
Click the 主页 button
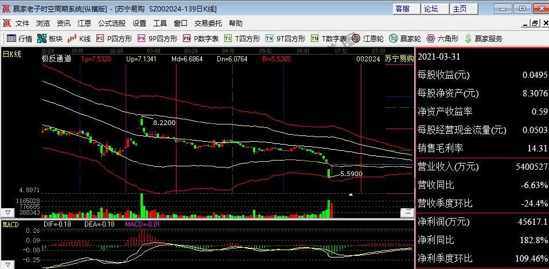coord(464,9)
